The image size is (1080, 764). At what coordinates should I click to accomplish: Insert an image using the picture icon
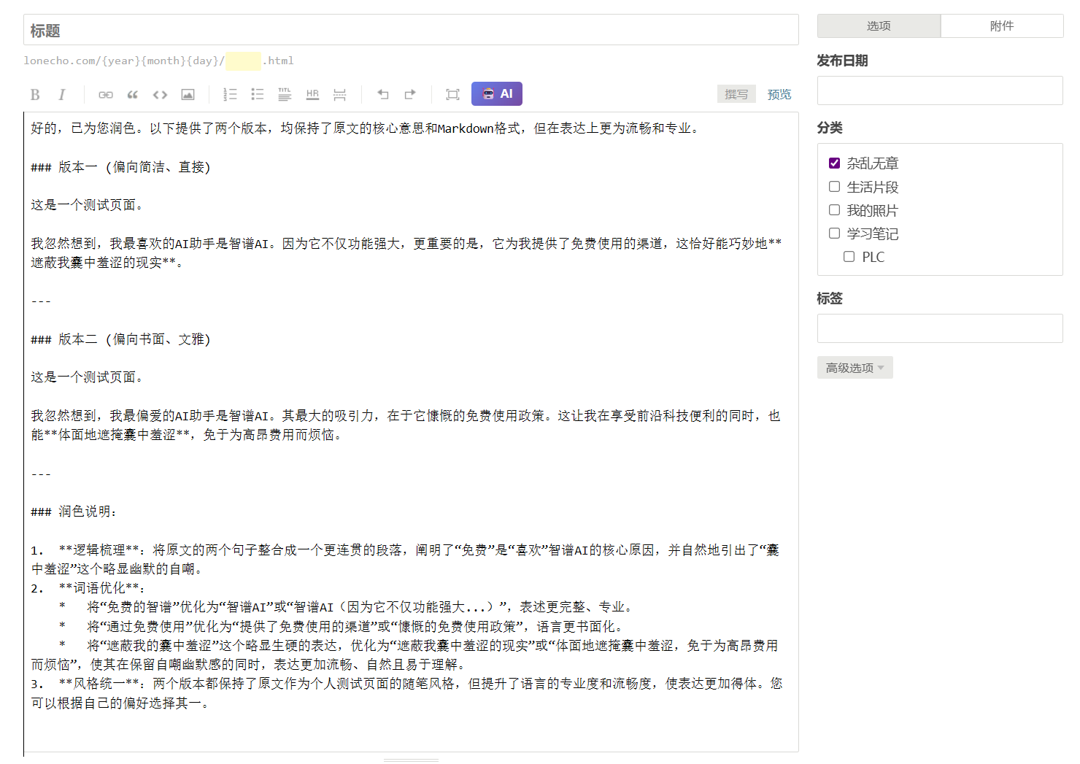pyautogui.click(x=188, y=95)
